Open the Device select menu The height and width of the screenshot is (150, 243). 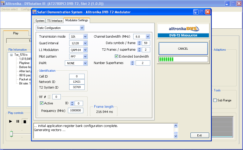[x=9, y=9]
